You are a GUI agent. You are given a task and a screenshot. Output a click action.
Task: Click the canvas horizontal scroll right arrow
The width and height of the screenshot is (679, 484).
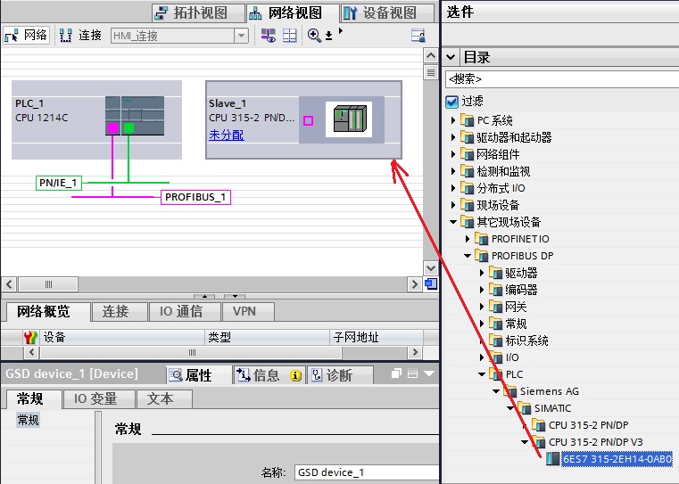point(414,284)
